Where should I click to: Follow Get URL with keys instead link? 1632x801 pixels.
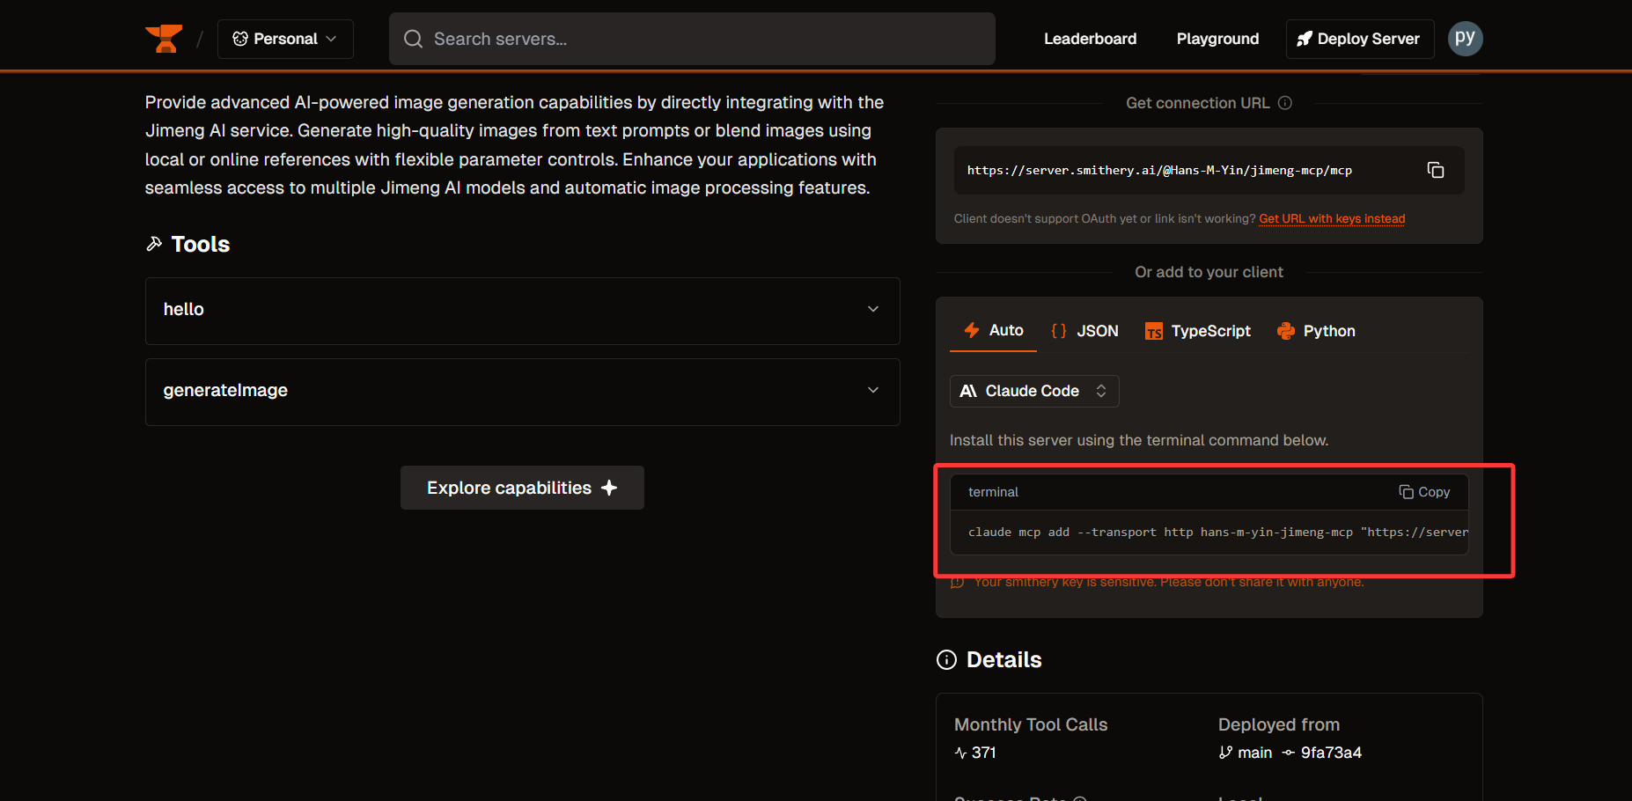(x=1332, y=218)
